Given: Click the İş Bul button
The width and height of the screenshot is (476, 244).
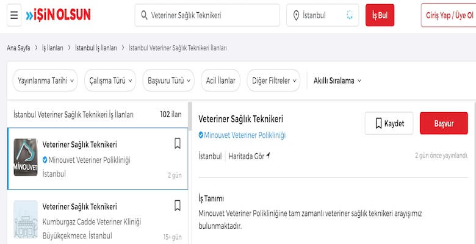Looking at the screenshot, I should 380,15.
